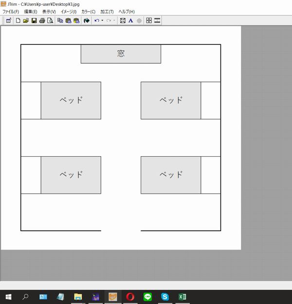Image resolution: width=292 pixels, height=304 pixels.
Task: Open the 表示(V) menu
Action: point(49,12)
